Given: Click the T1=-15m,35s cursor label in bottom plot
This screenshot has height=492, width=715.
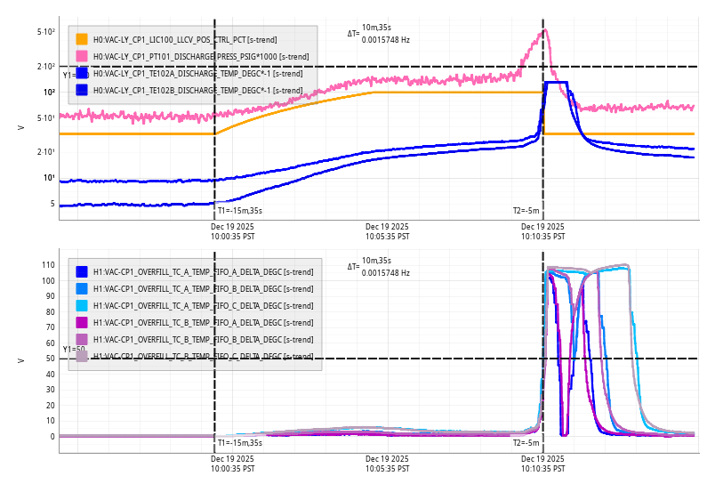Looking at the screenshot, I should click(240, 442).
